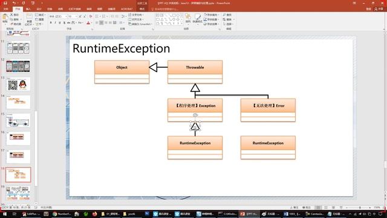Click the Numbering list icon
The width and height of the screenshot is (387, 218).
pos(103,16)
